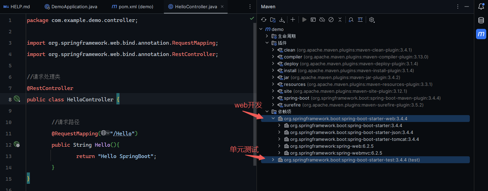The image size is (488, 191).
Task: Add Maven project with plus icon
Action: (293, 20)
